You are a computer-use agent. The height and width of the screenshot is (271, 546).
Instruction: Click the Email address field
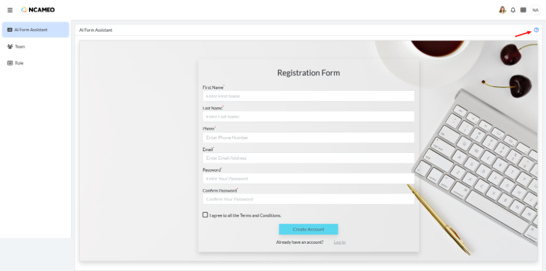[x=308, y=158]
